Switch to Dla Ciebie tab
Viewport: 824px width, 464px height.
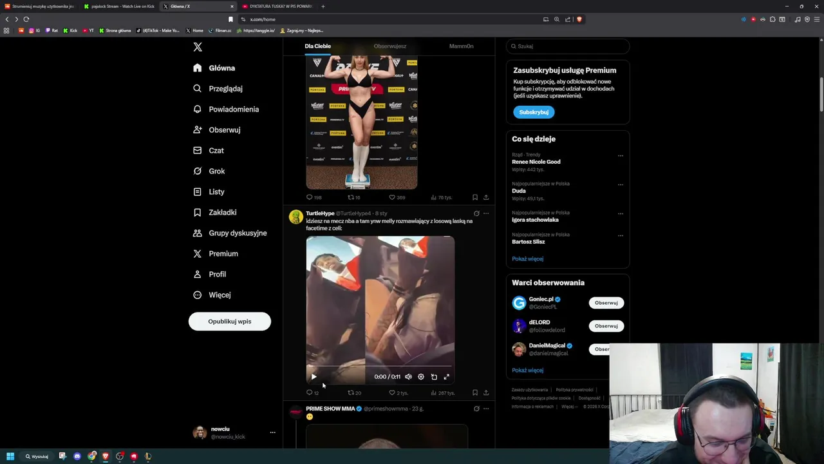coord(318,46)
